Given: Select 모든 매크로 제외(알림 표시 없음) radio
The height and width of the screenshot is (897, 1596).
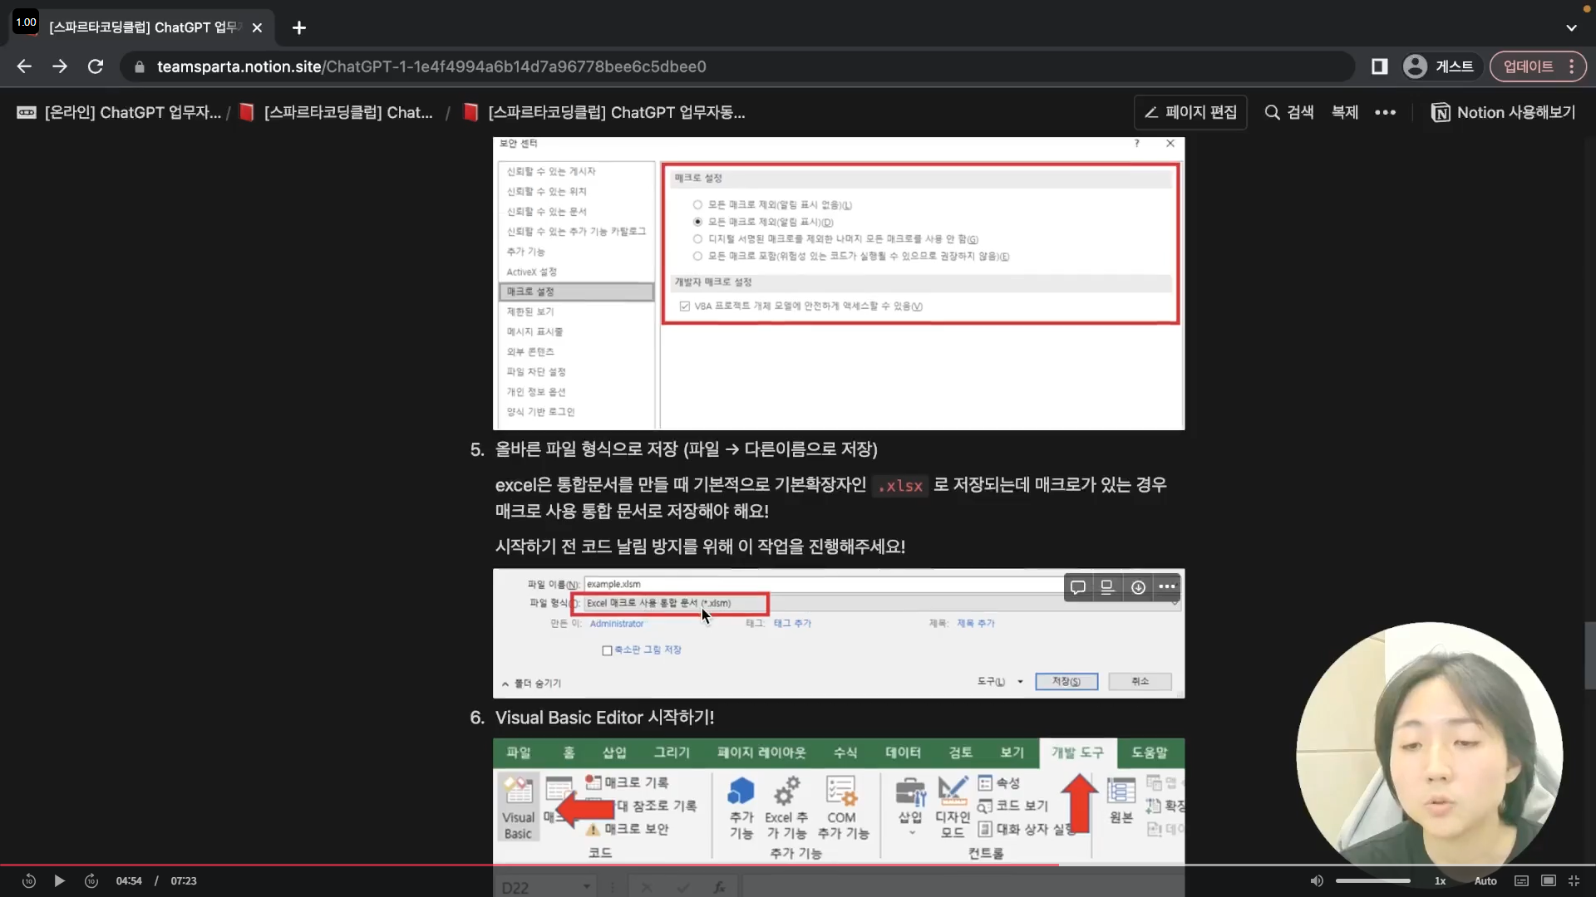Looking at the screenshot, I should (697, 205).
